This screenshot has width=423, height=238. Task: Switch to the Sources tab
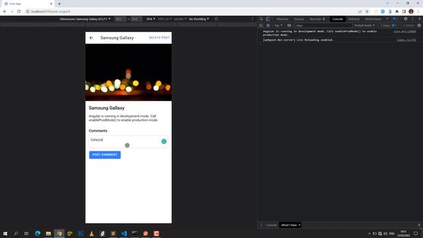point(299,19)
